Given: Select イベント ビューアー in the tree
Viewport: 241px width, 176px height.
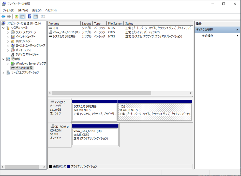Looking at the screenshot, I should [x=25, y=37].
